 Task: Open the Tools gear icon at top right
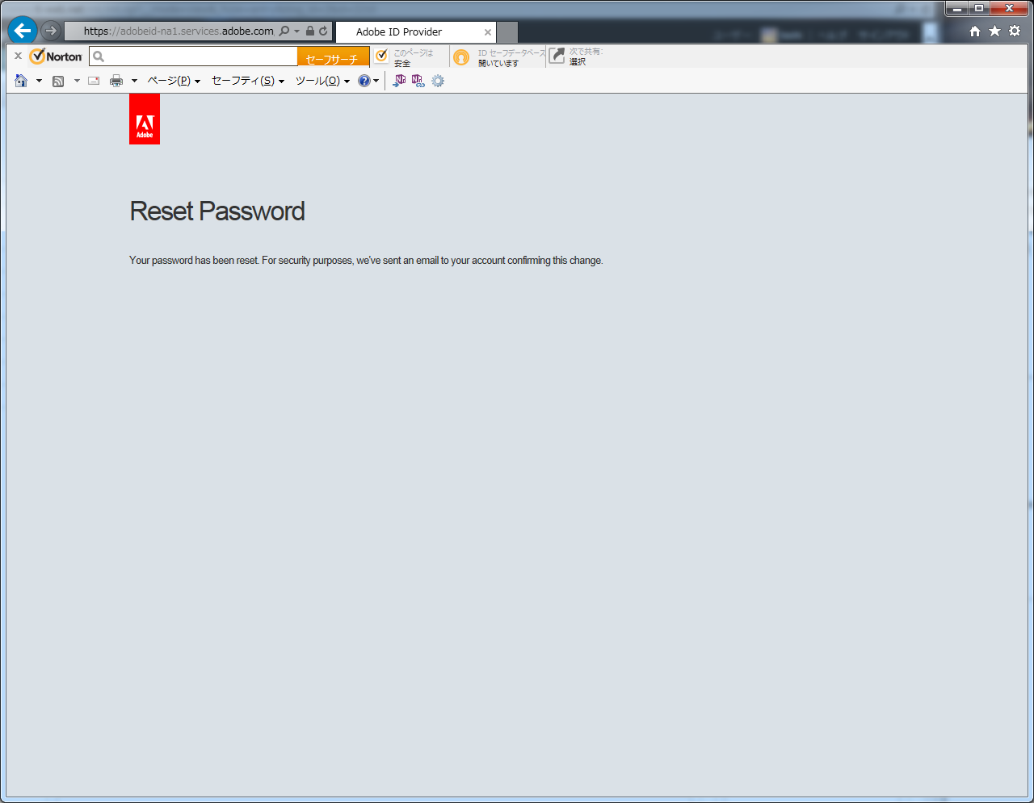(1015, 31)
